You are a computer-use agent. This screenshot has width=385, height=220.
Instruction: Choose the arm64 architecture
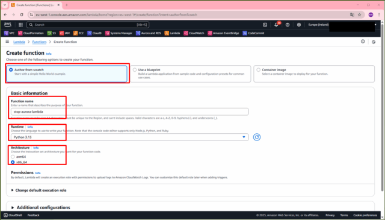(13, 157)
